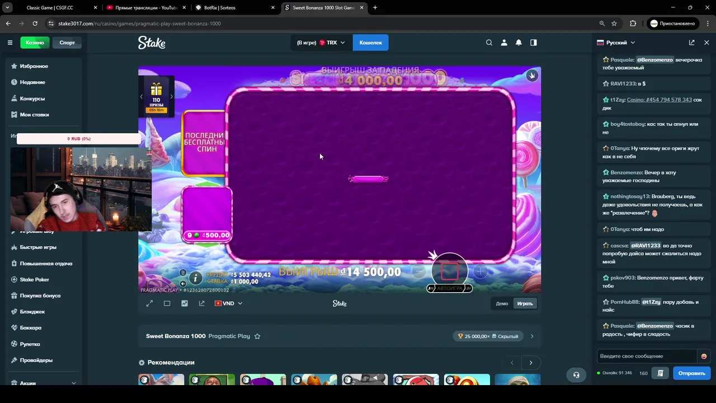Expand the Акции sidebar section
This screenshot has width=716, height=403.
(43, 383)
